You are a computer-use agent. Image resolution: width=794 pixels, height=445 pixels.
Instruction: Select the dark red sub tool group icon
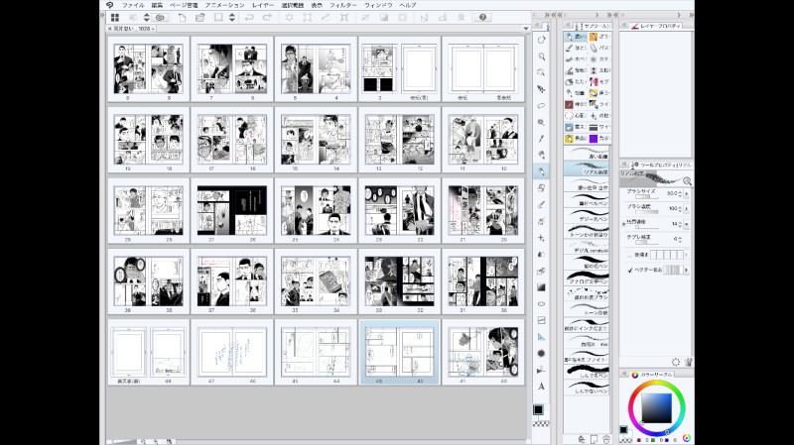tap(569, 105)
